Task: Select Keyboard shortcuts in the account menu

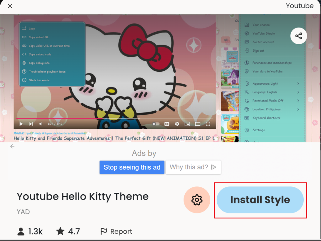Action: point(266,118)
